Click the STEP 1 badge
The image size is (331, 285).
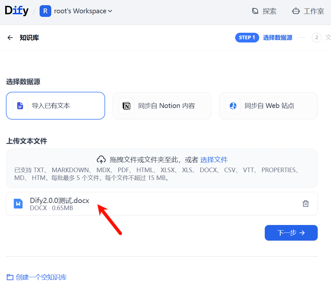(x=247, y=38)
